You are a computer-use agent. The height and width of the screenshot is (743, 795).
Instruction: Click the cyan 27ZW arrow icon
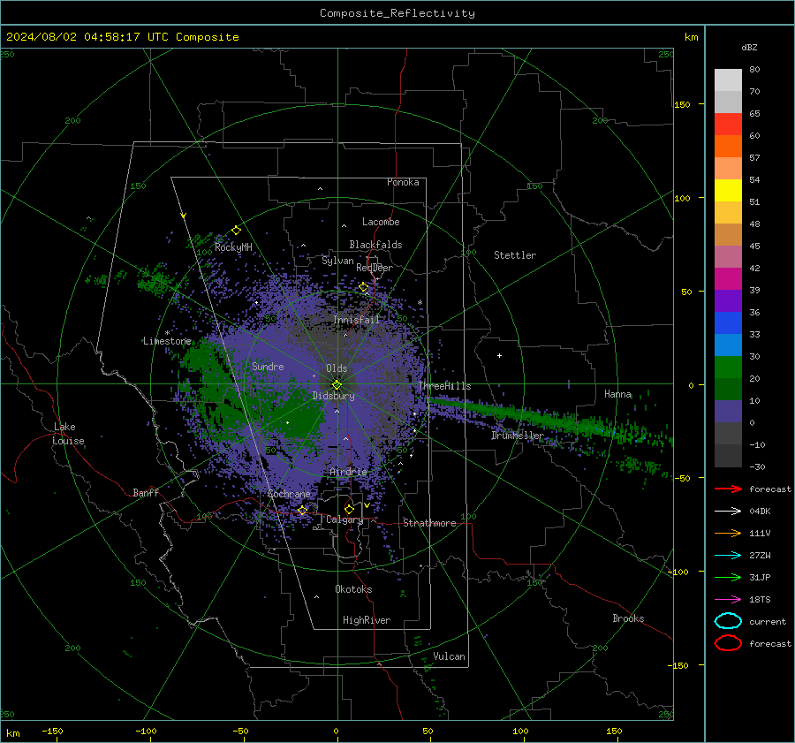728,556
